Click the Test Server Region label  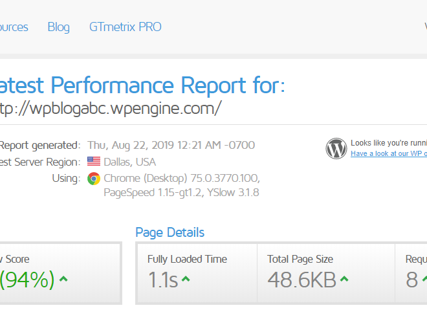point(40,162)
